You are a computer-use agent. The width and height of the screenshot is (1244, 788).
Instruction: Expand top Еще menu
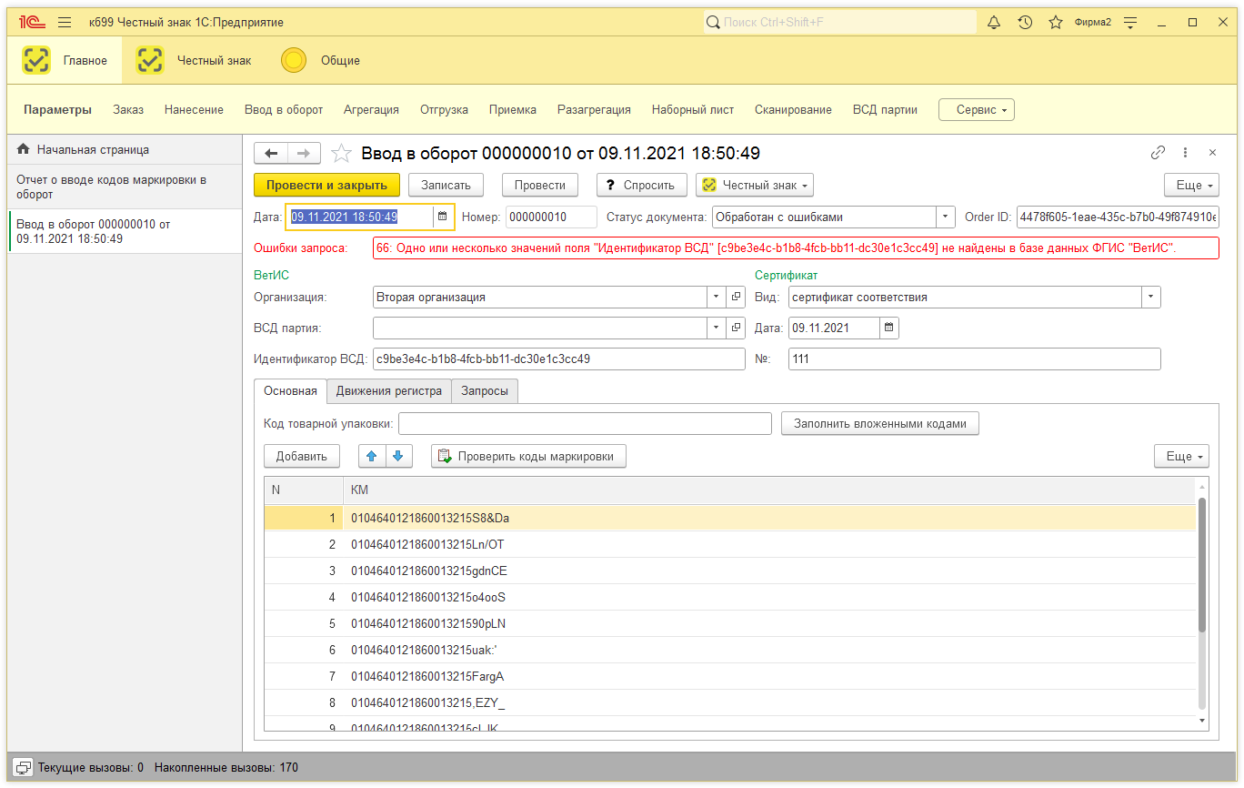pos(1191,185)
